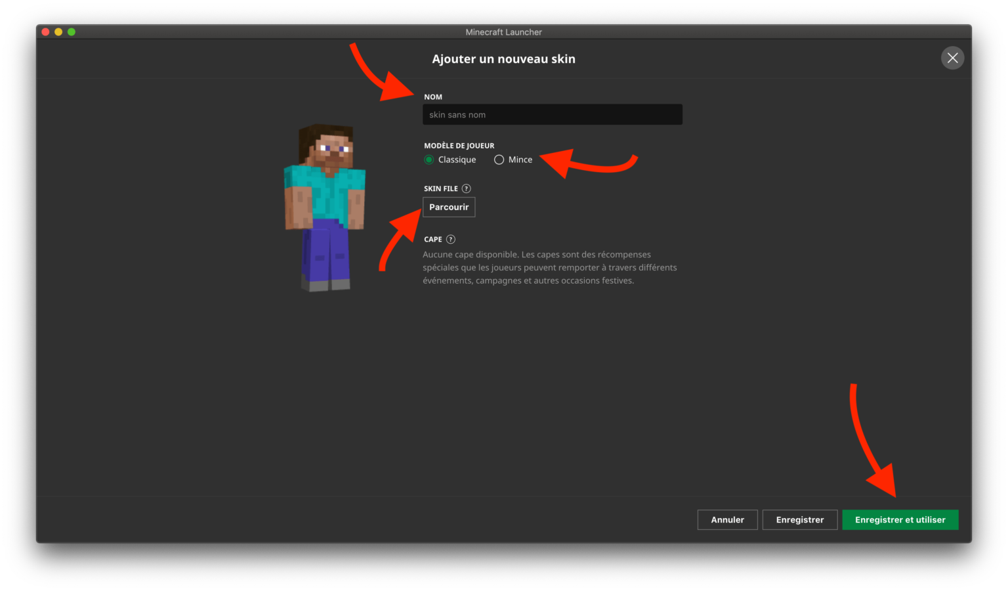
Task: Click the question mark beside CAPE
Action: (x=451, y=239)
